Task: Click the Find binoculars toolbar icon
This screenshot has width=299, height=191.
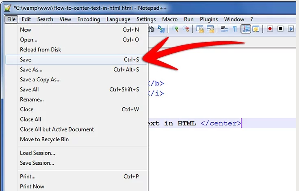Action: (x=151, y=29)
